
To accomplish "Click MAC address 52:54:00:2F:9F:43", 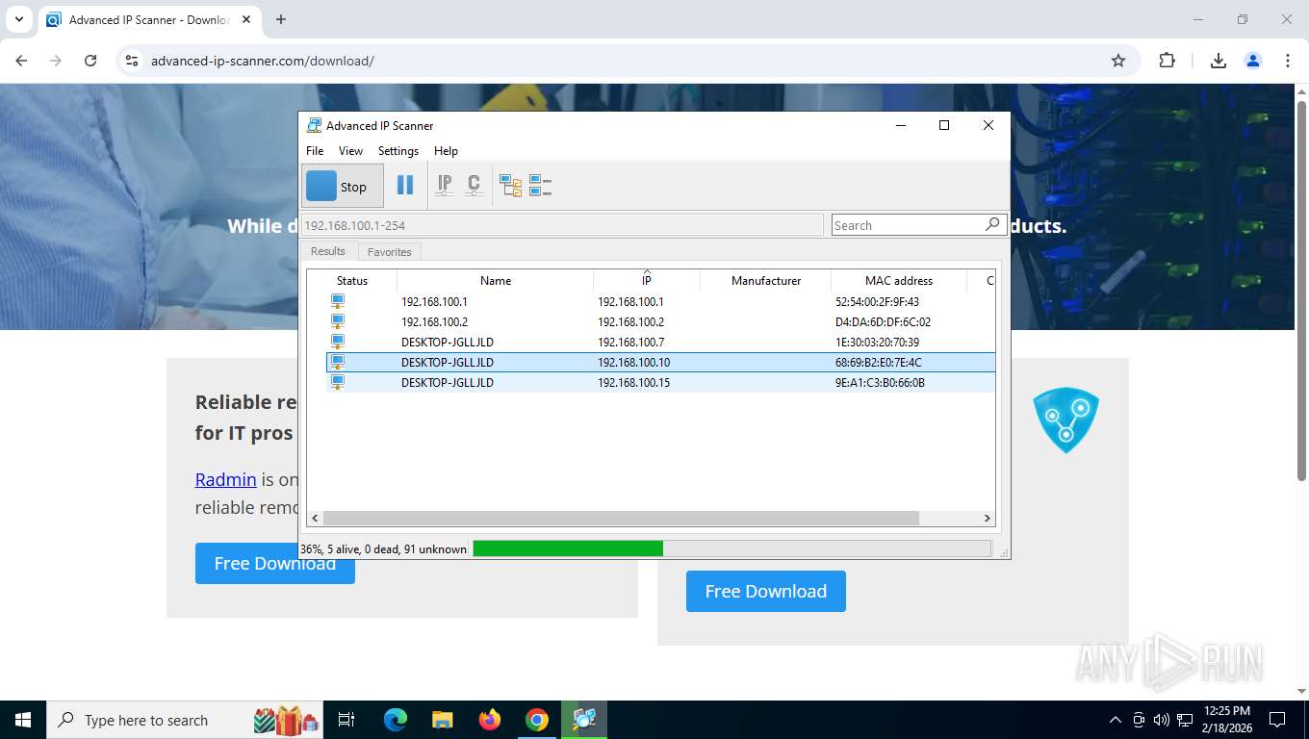I will tap(877, 302).
